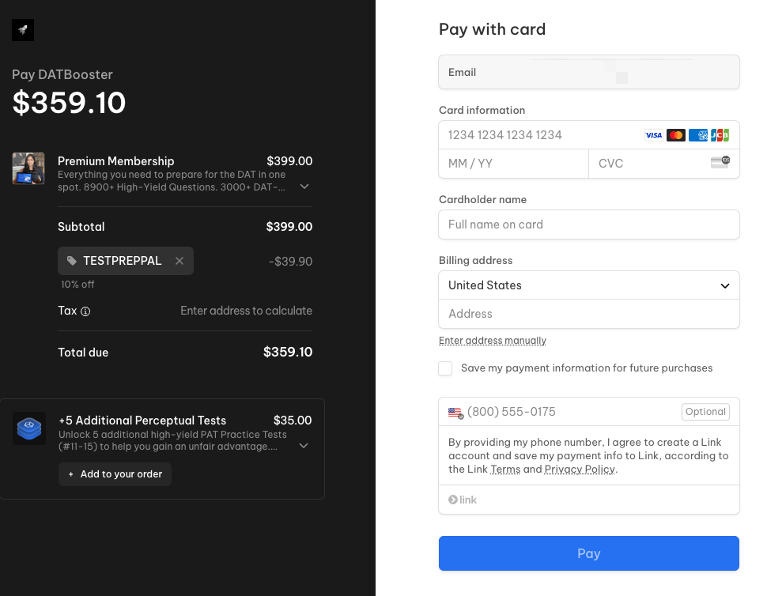This screenshot has width=767, height=596.
Task: Click the Add to your order button
Action: coord(115,474)
